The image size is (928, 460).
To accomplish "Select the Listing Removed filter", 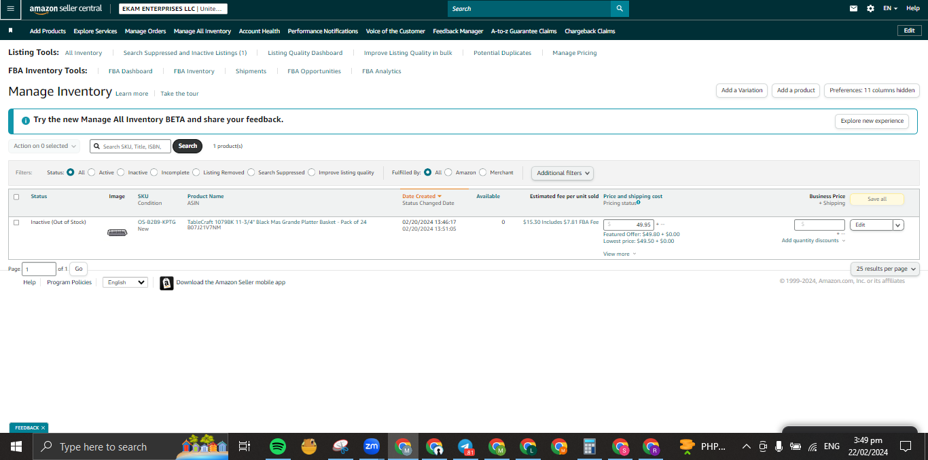I will coord(196,172).
